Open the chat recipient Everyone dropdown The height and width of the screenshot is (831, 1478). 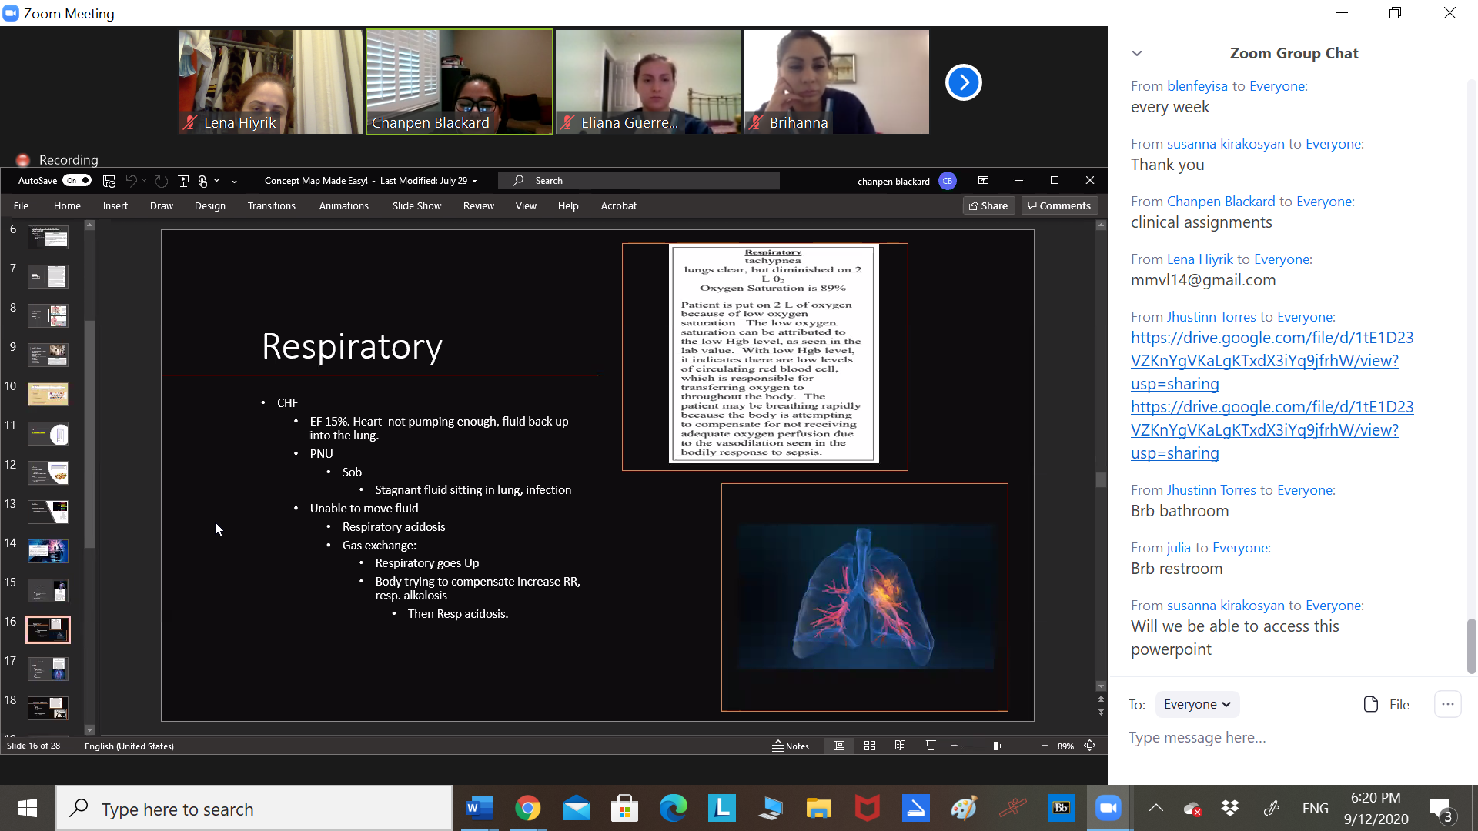(1197, 705)
